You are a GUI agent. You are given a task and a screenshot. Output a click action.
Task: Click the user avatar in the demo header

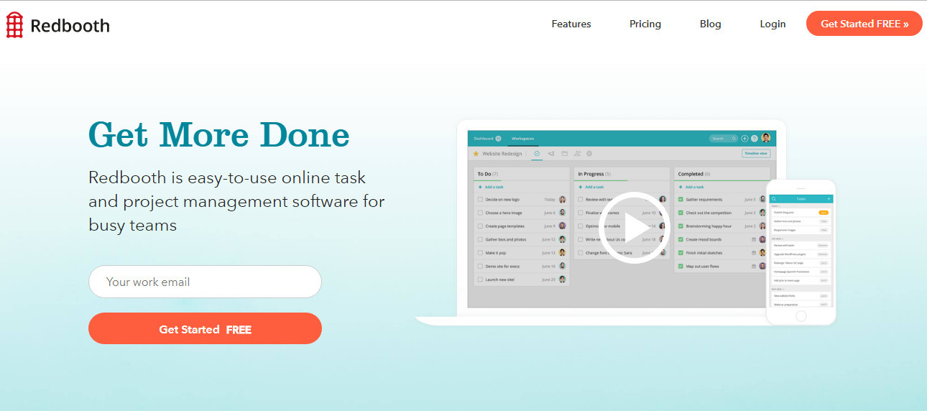pyautogui.click(x=765, y=138)
